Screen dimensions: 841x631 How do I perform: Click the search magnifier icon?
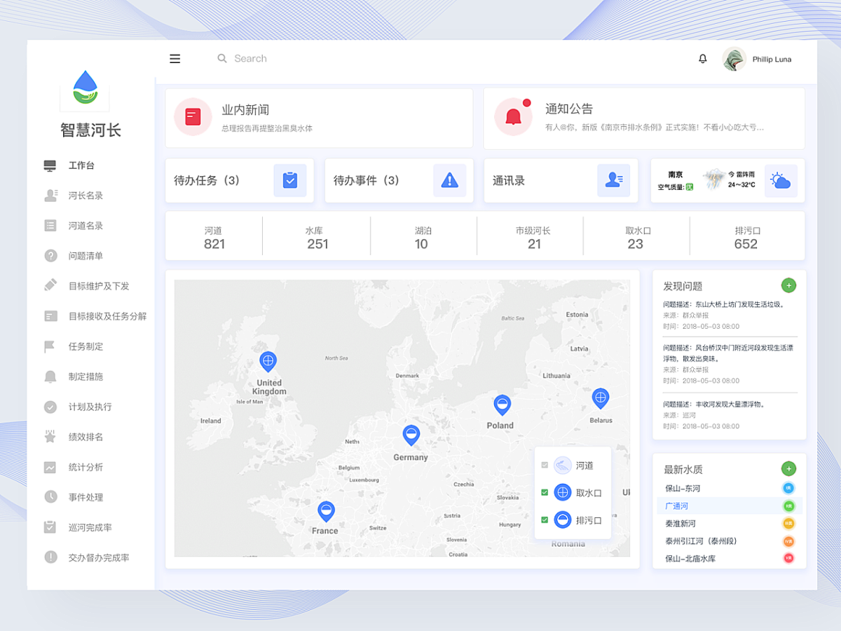(x=222, y=59)
